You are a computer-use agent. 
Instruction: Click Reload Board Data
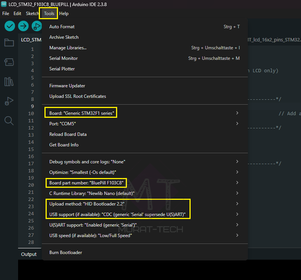(x=145, y=134)
